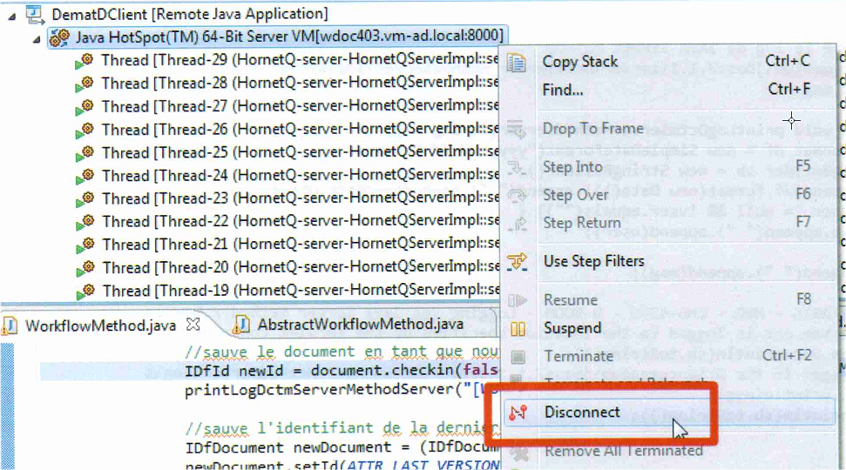Viewport: 846px width, 470px height.
Task: Switch to the AbstractWorkflowMethod.java tab
Action: (360, 326)
